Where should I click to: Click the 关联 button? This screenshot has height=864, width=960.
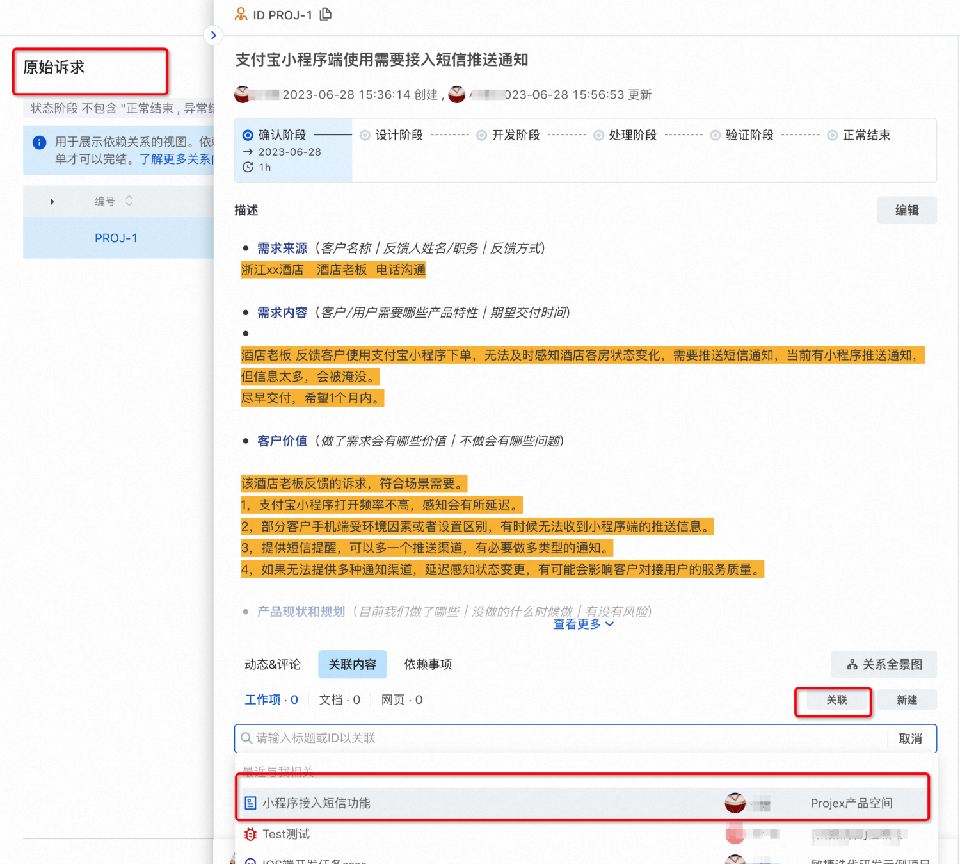click(x=836, y=700)
